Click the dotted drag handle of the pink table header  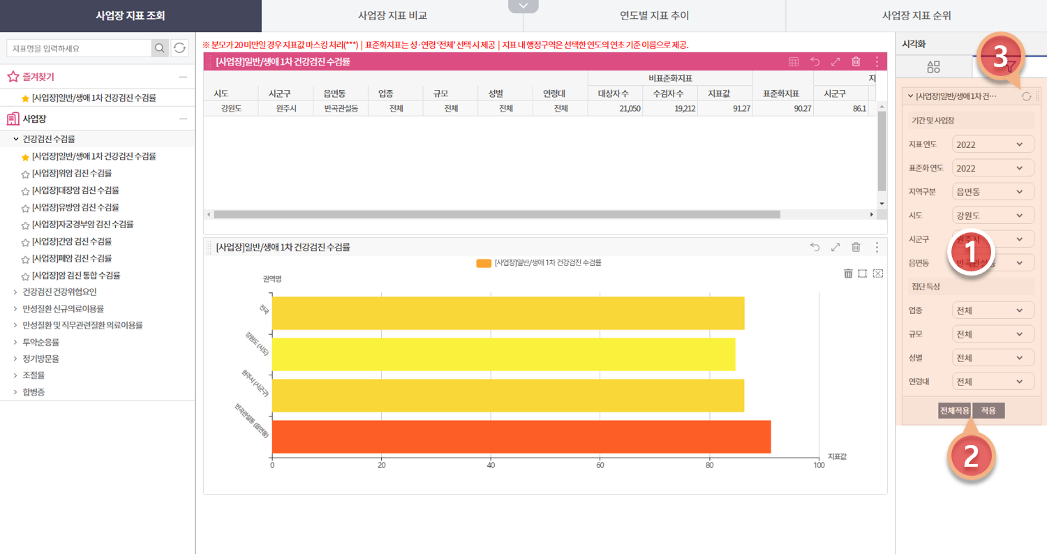[x=209, y=61]
